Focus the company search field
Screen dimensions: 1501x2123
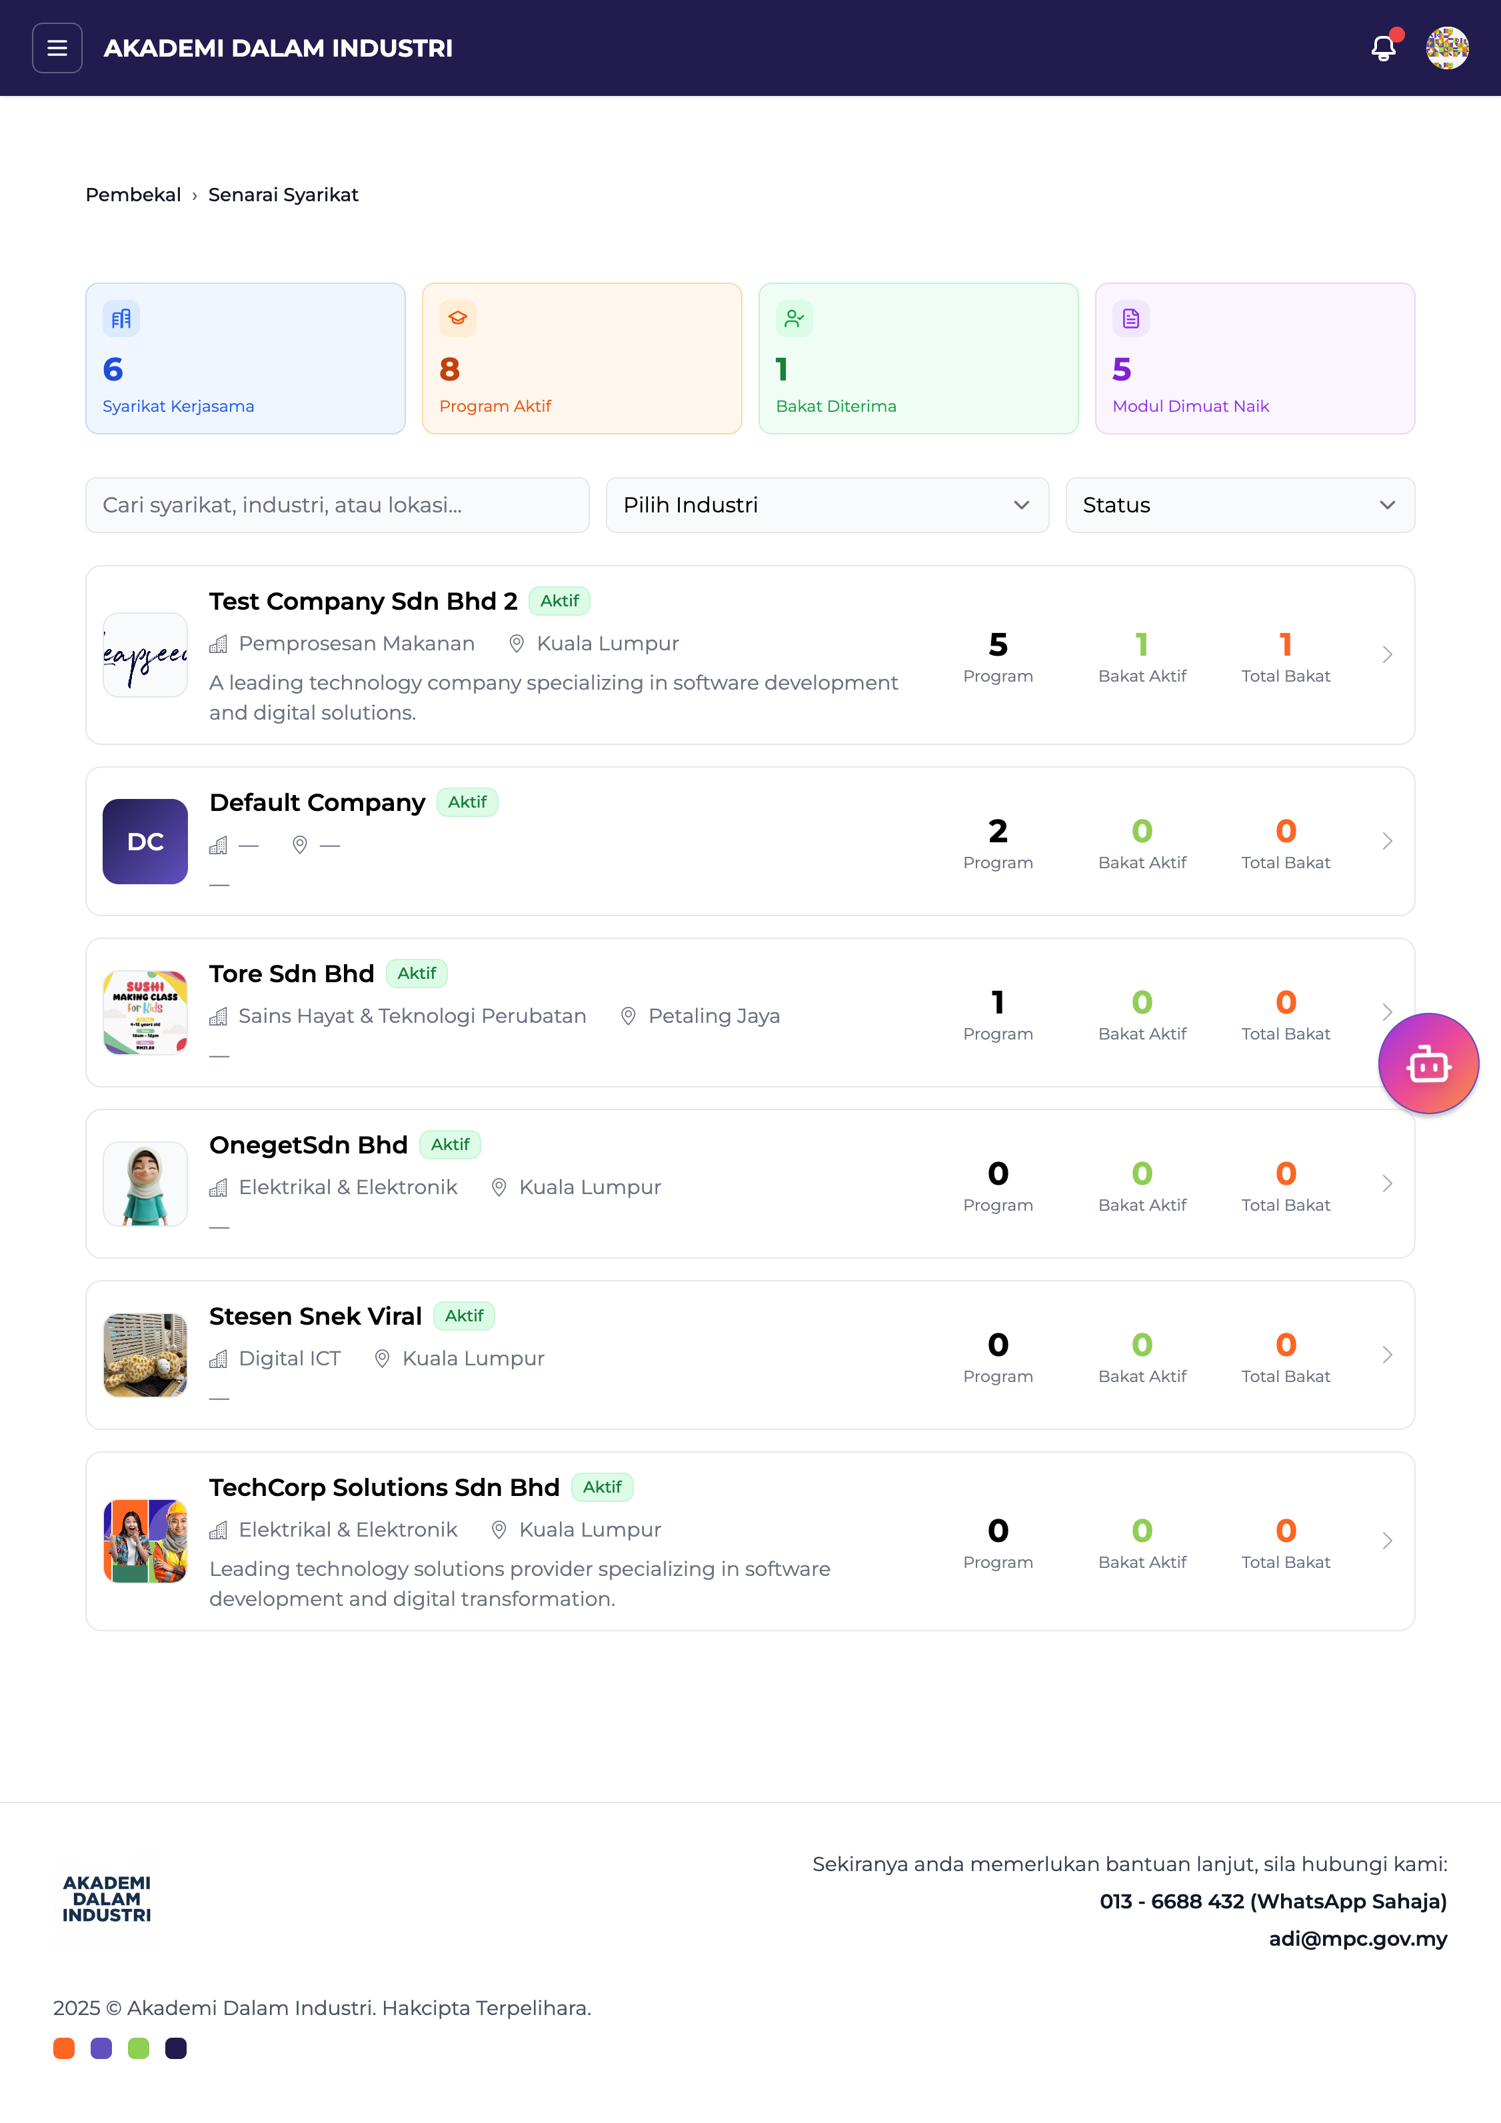[337, 505]
